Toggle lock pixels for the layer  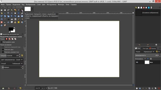[x=145, y=59]
